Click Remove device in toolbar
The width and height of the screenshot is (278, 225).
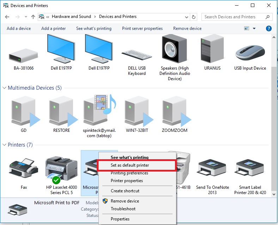coord(187,28)
